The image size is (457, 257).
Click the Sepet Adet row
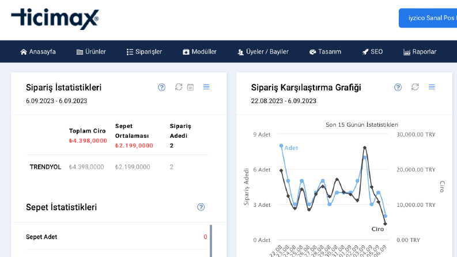point(116,237)
